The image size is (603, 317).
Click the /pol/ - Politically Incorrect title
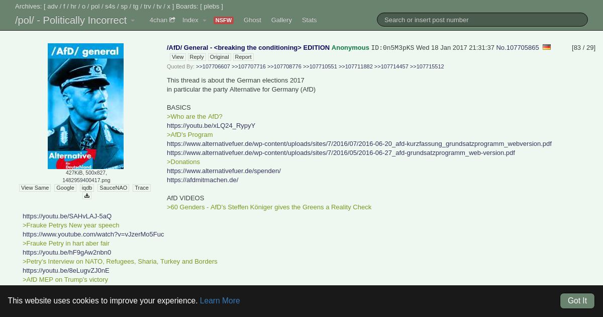tap(71, 20)
